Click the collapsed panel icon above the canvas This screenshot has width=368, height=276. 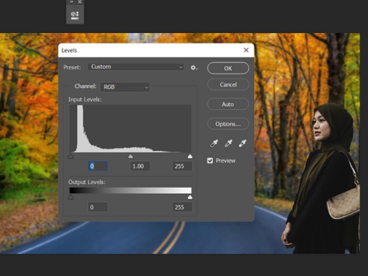coord(75,15)
